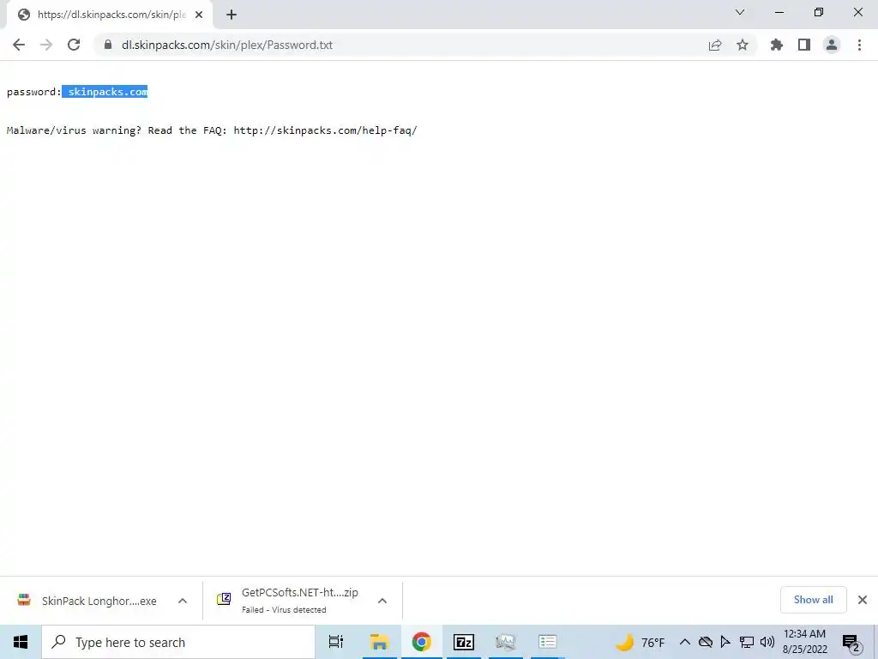The height and width of the screenshot is (659, 878).
Task: Open the Windows Start menu
Action: click(21, 642)
